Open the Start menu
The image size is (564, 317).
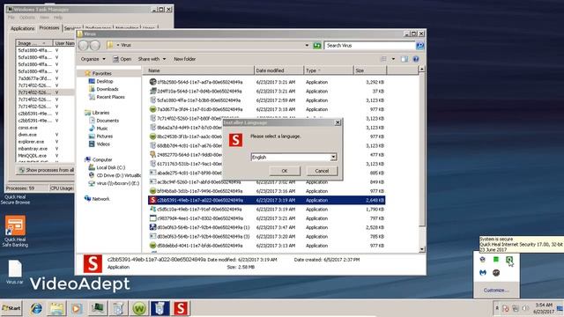(11, 308)
